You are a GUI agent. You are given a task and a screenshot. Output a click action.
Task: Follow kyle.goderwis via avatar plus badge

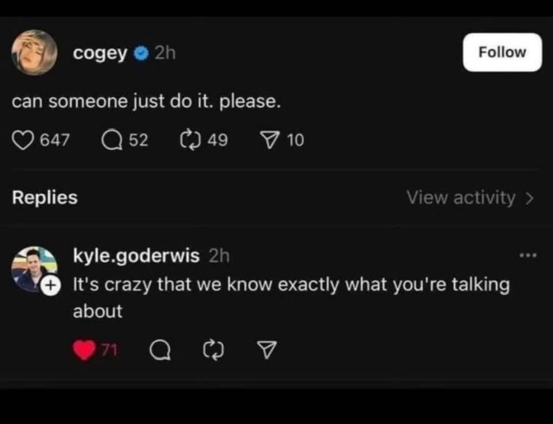point(49,285)
